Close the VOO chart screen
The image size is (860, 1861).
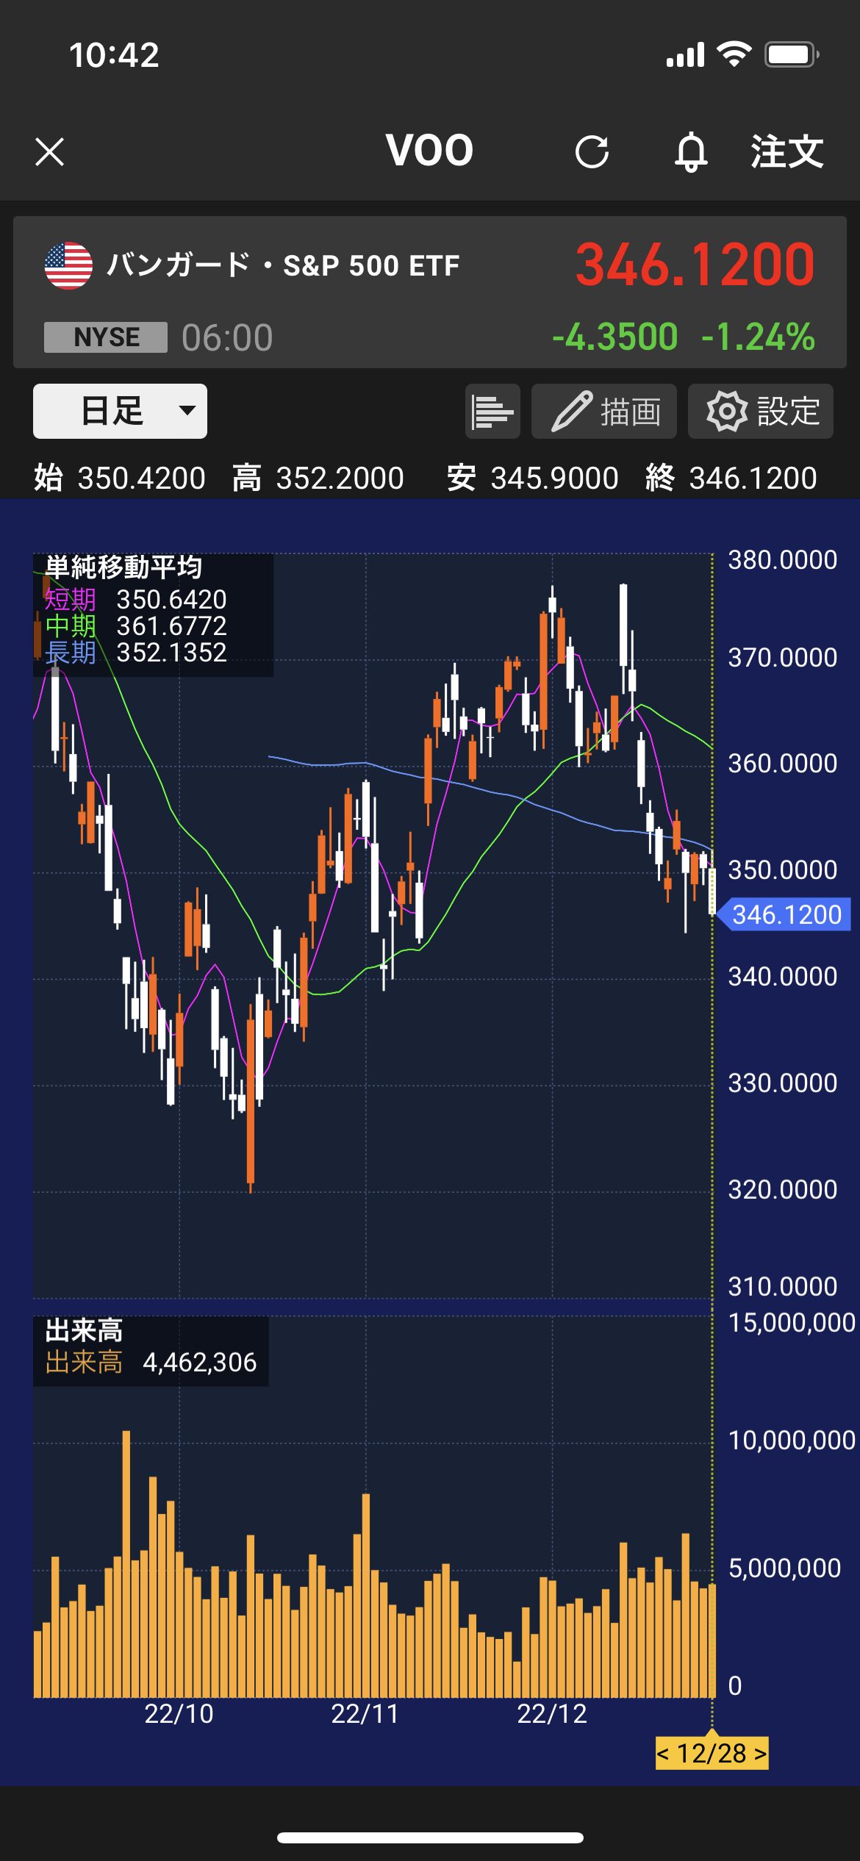point(49,152)
